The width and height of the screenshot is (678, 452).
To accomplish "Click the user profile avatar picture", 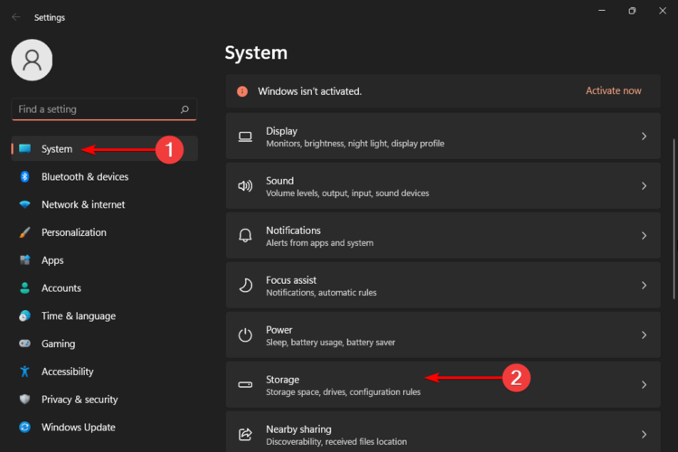I will coord(32,60).
